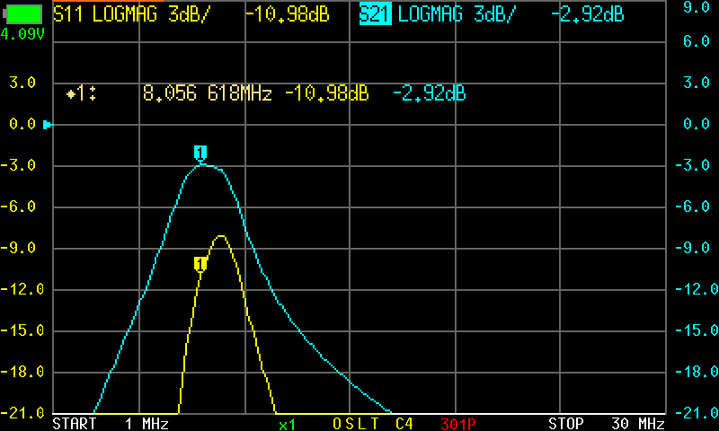Image resolution: width=719 pixels, height=431 pixels.
Task: Tap the OSLT calibration status text
Action: pyautogui.click(x=356, y=424)
